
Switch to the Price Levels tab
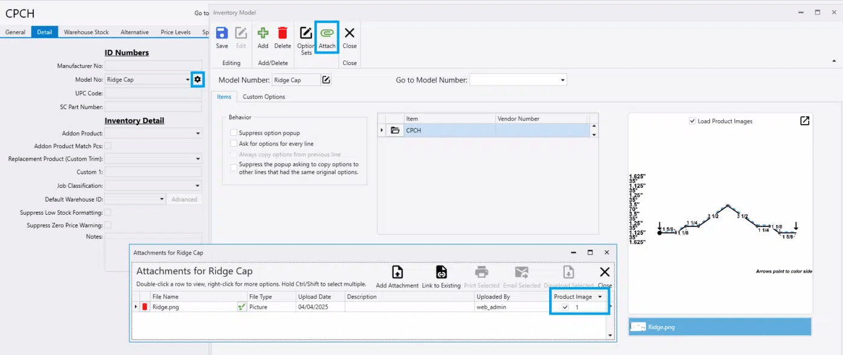(176, 32)
